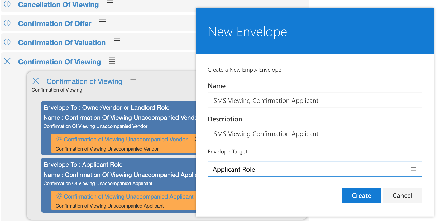Open Confirmation of Viewing Unaccompanied Applicant template link
The image size is (440, 221).
(129, 197)
